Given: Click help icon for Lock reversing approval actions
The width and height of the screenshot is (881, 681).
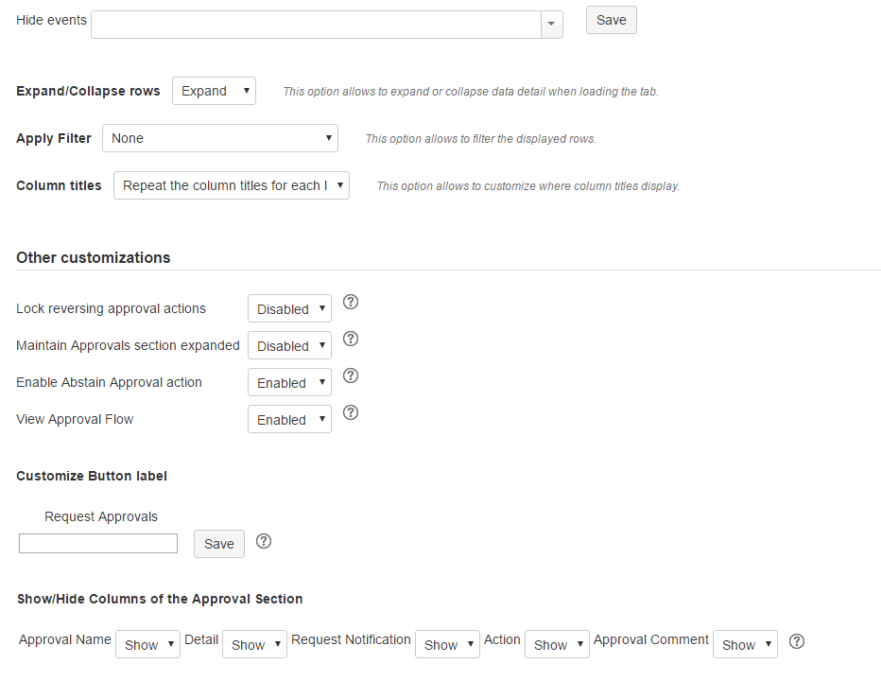Looking at the screenshot, I should pos(350,303).
